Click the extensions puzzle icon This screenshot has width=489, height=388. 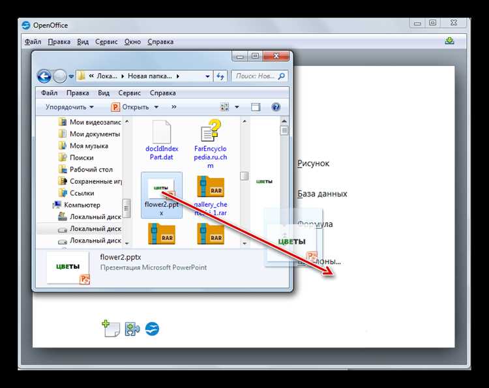click(132, 329)
